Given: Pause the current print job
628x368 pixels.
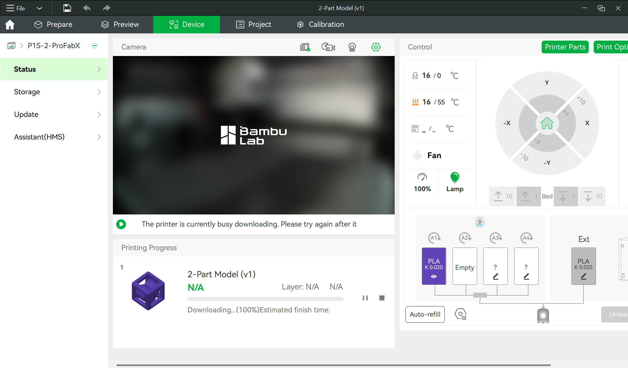Looking at the screenshot, I should coord(365,298).
